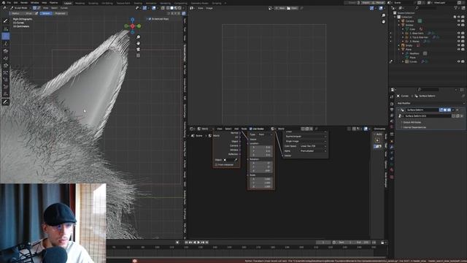This screenshot has width=467, height=263.
Task: Click pan hand icon in image editor
Action: (x=384, y=22)
